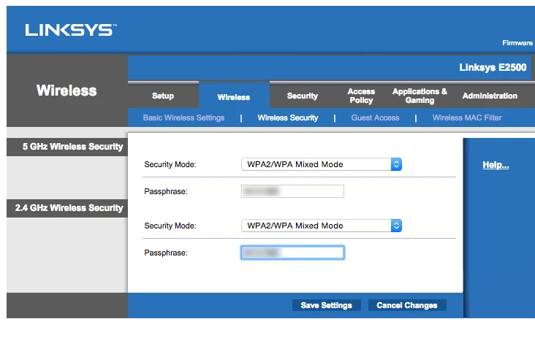Expand the 2.4 GHz Security Mode dropdown
The height and width of the screenshot is (354, 535).
point(322,226)
